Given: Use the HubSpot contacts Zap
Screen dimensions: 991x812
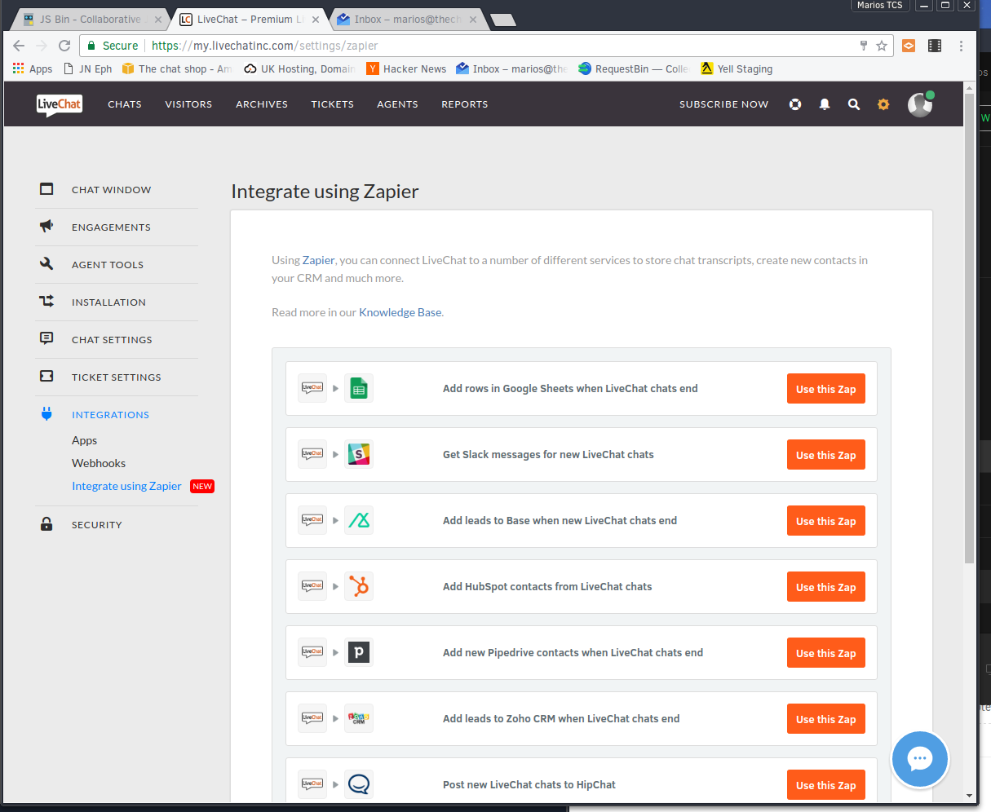Looking at the screenshot, I should [x=826, y=587].
